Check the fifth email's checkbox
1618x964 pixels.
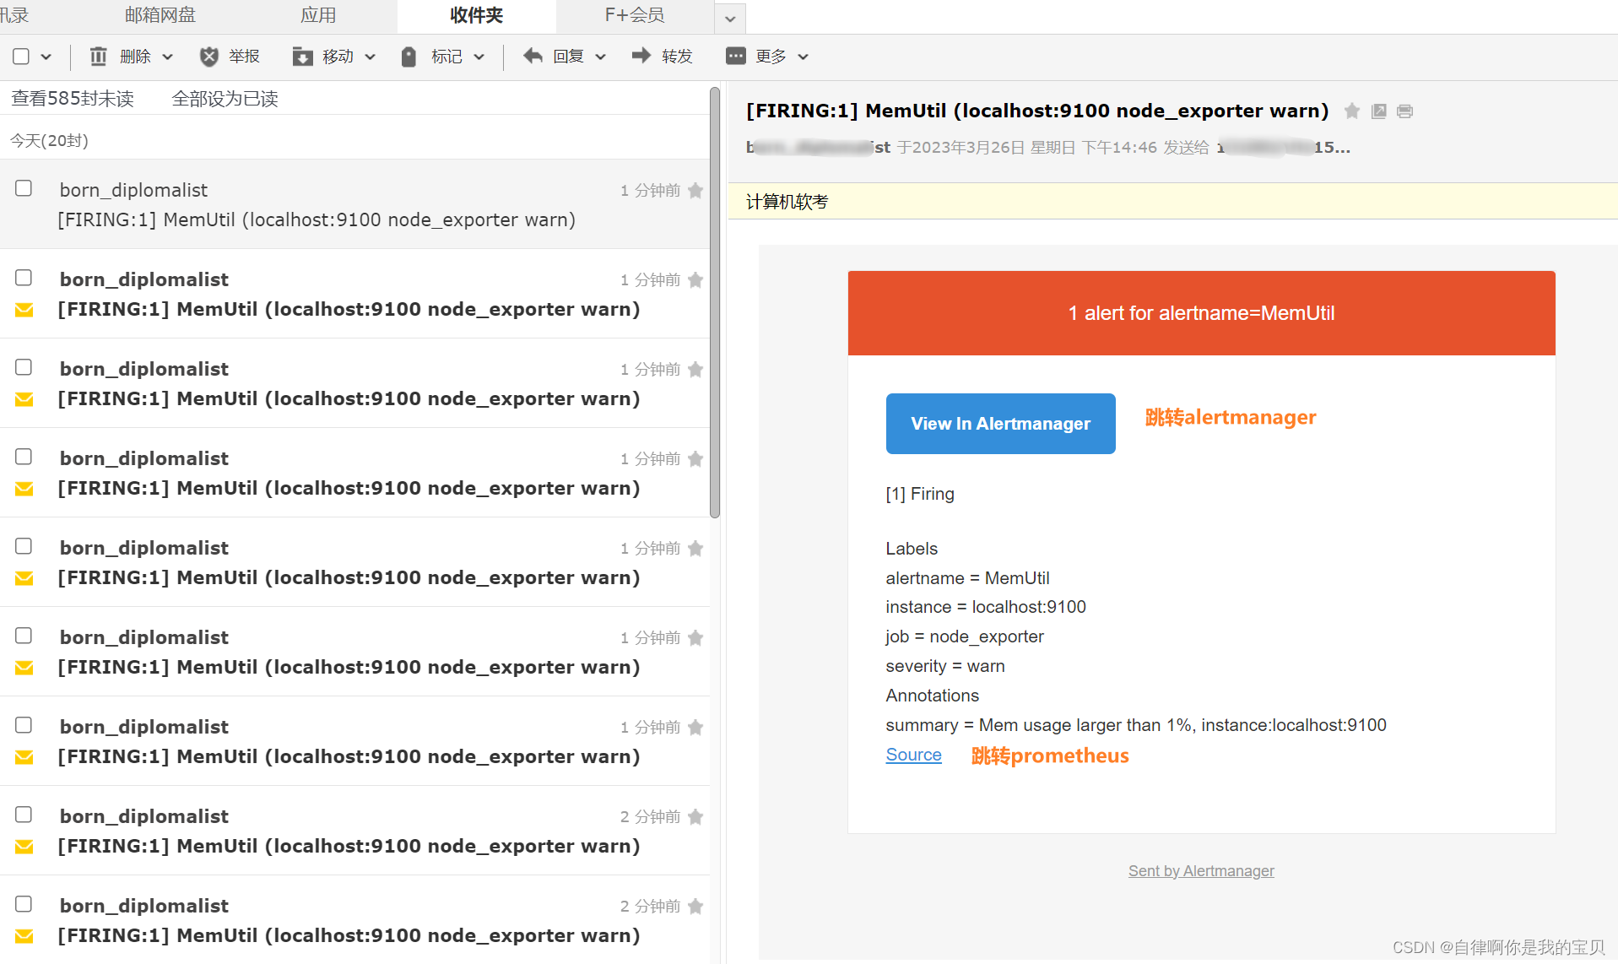coord(24,546)
